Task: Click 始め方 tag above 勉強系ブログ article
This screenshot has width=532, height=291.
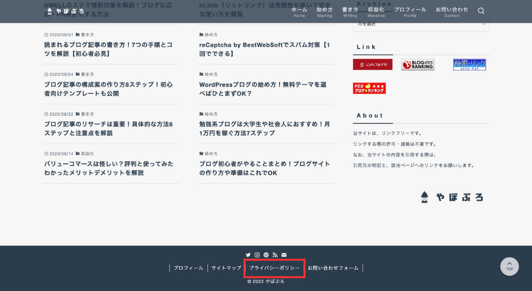Action: 209,114
